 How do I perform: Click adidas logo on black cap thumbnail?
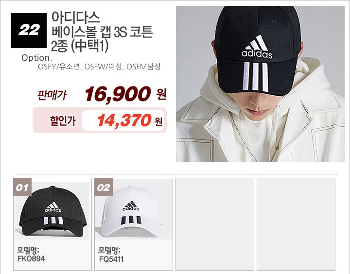pos(53,207)
